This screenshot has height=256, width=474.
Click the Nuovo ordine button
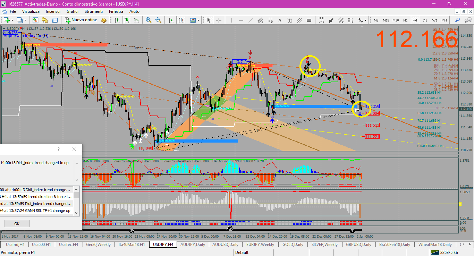coord(81,20)
